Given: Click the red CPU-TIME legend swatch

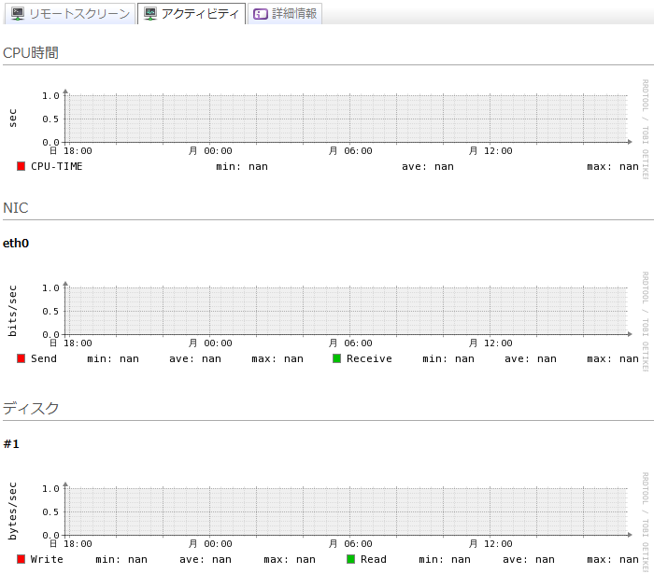Looking at the screenshot, I should (21, 166).
